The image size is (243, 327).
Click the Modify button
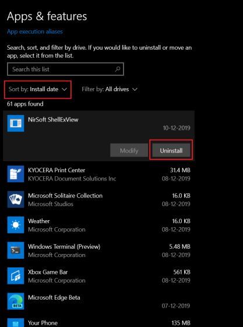[129, 151]
